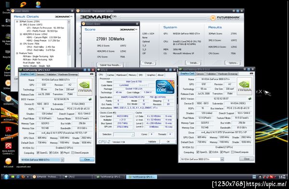289x189 pixels.
Task: Collapse the CPU Score tree node
Action: click(21, 44)
